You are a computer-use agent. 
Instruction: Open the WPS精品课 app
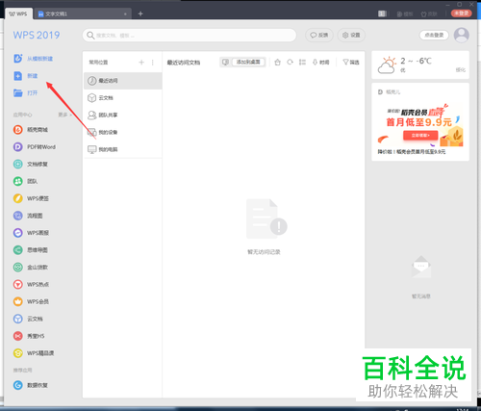tap(34, 353)
